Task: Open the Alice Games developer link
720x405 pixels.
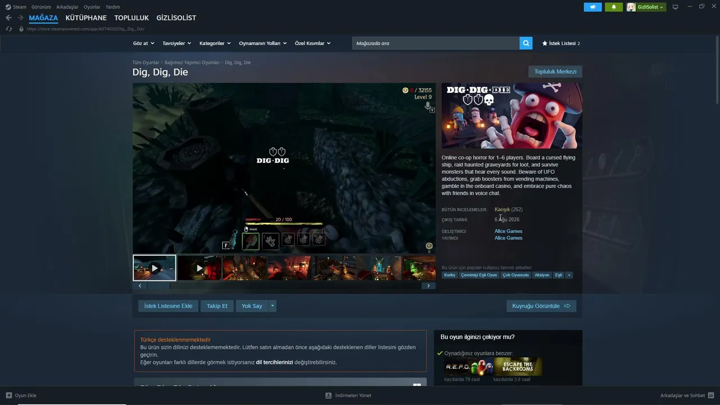Action: pos(508,231)
